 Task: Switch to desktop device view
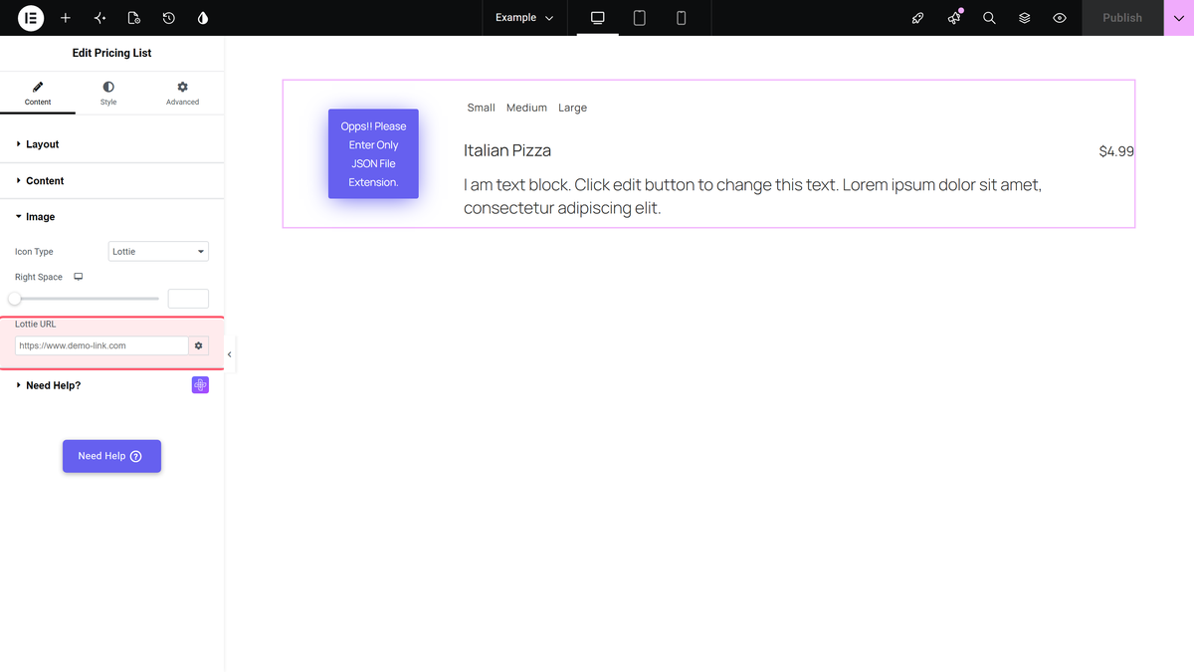click(598, 18)
